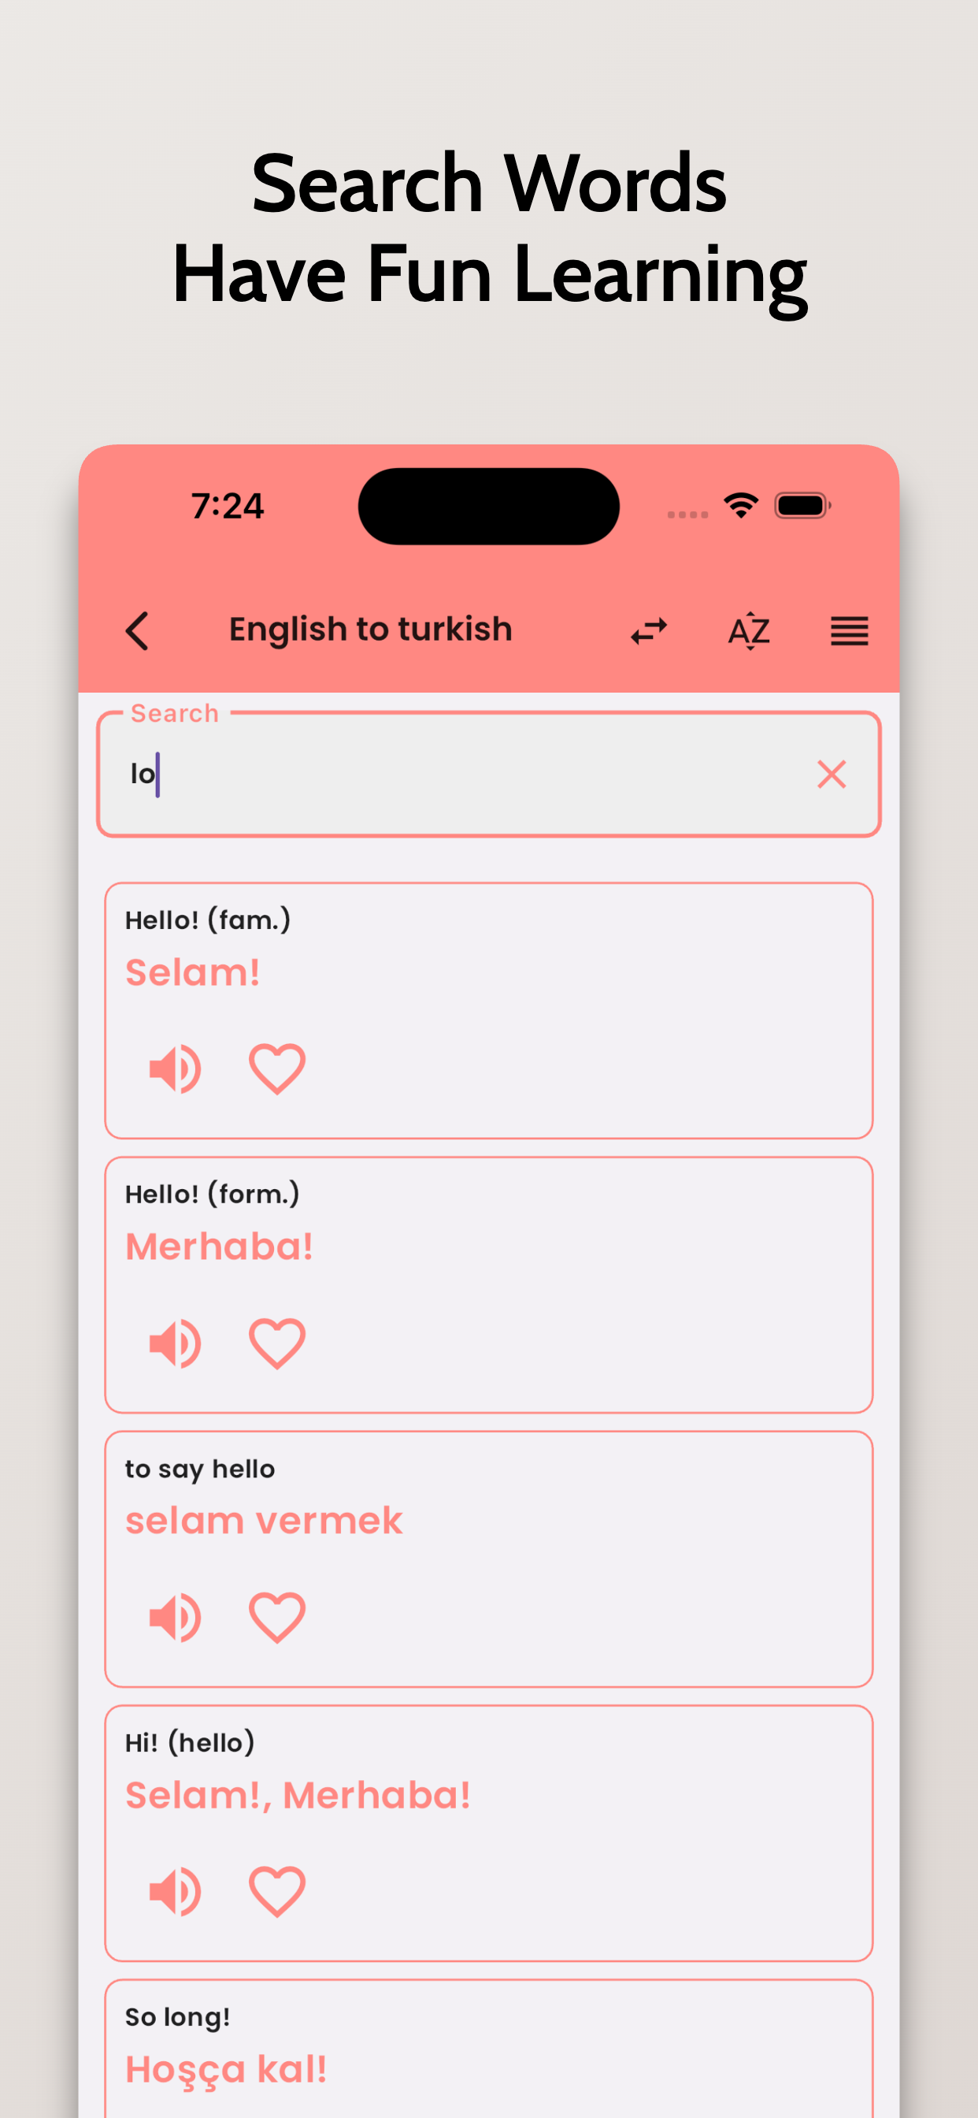This screenshot has height=2118, width=978.
Task: Tap the 'Hello! (fam.)' label
Action: (208, 920)
